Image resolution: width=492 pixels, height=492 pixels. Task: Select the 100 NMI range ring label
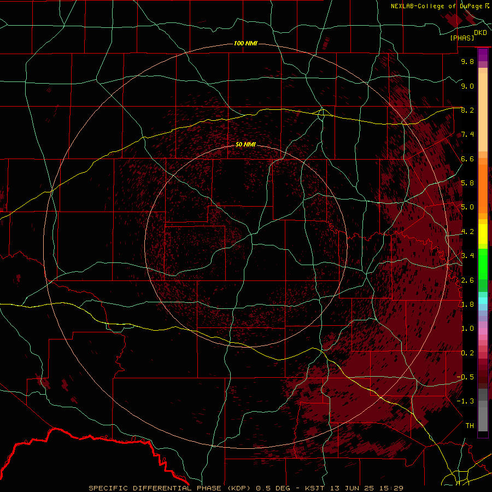245,43
